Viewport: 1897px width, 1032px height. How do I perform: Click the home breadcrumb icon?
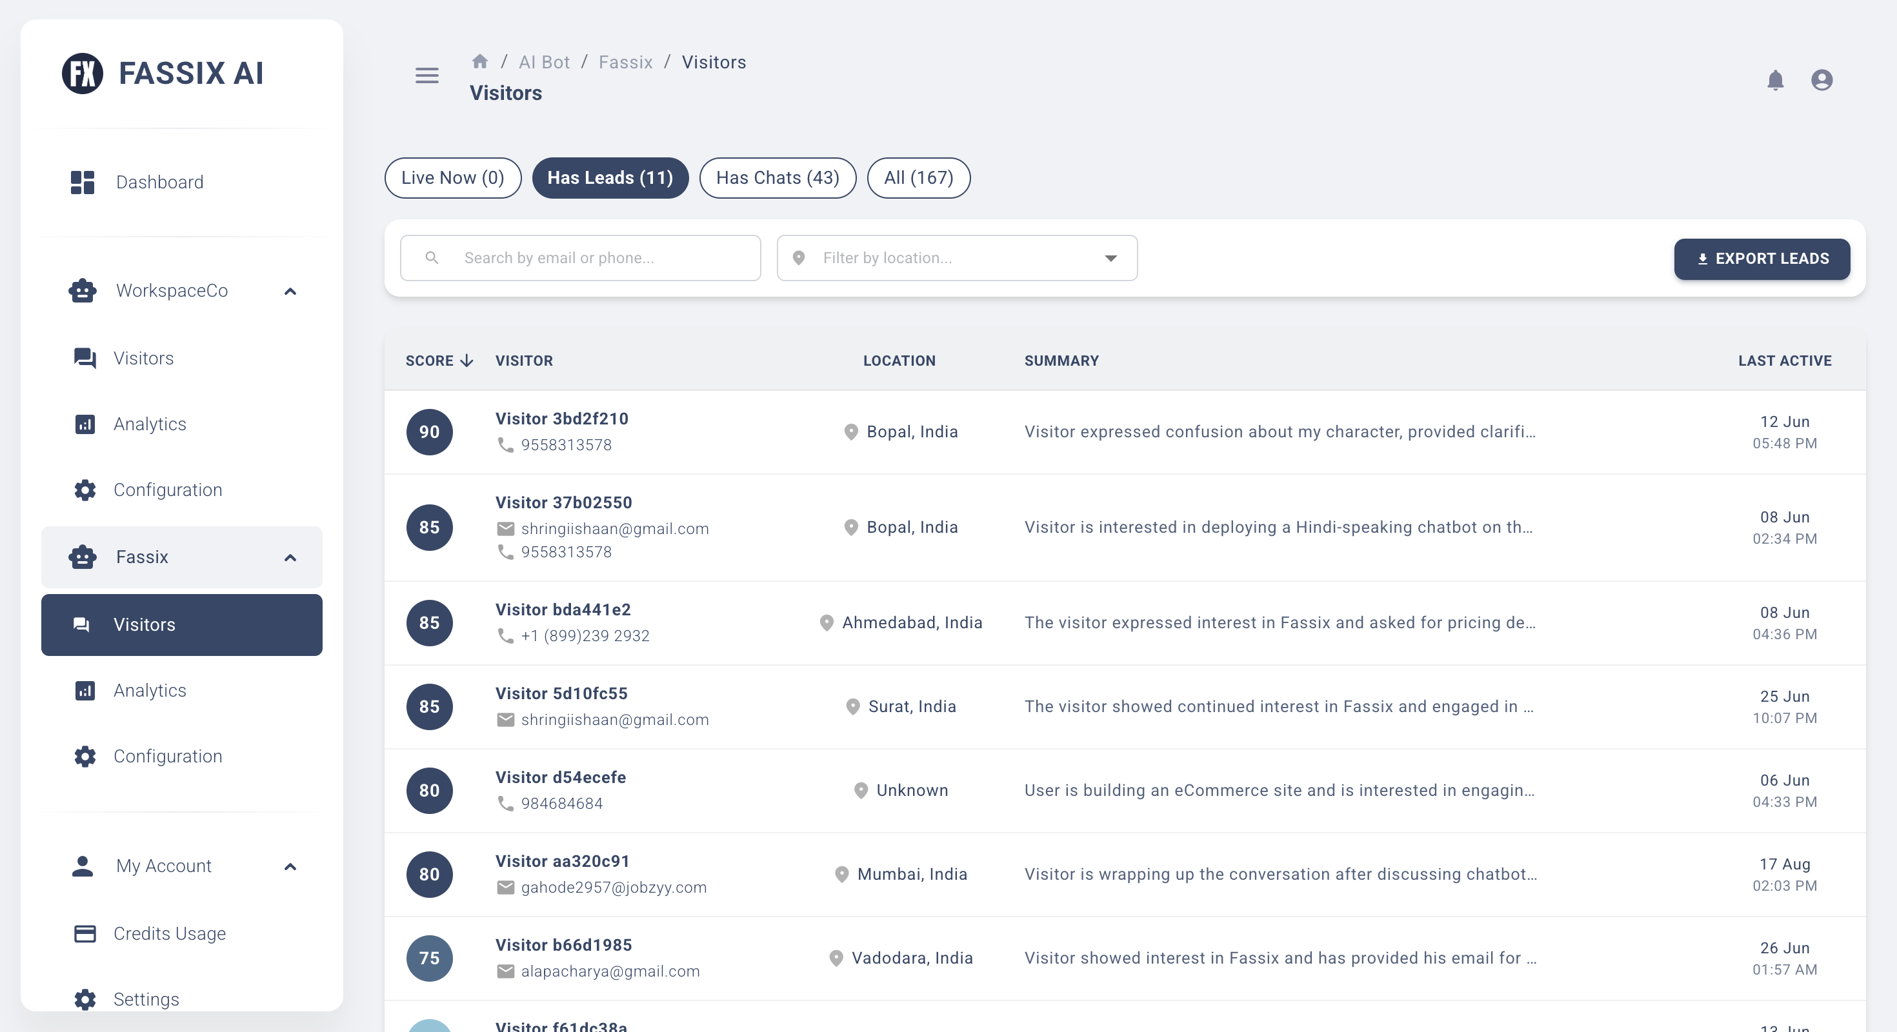(480, 62)
